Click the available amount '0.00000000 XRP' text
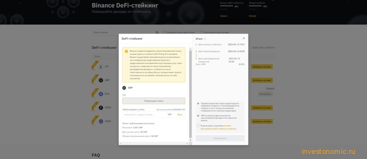Viewport: 367px width, 159px height. coord(178,109)
